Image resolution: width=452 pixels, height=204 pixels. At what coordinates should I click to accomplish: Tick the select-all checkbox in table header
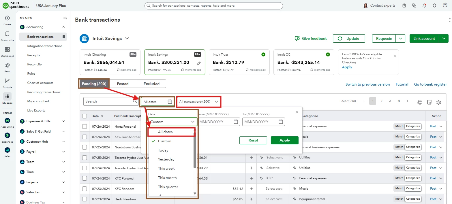coord(85,116)
